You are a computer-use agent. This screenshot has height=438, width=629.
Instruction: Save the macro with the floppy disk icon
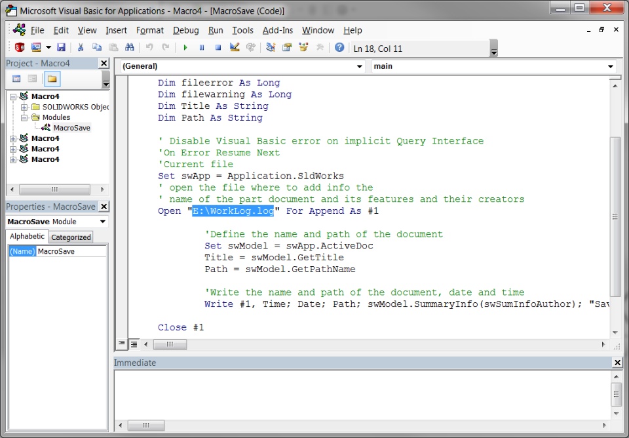[61, 47]
